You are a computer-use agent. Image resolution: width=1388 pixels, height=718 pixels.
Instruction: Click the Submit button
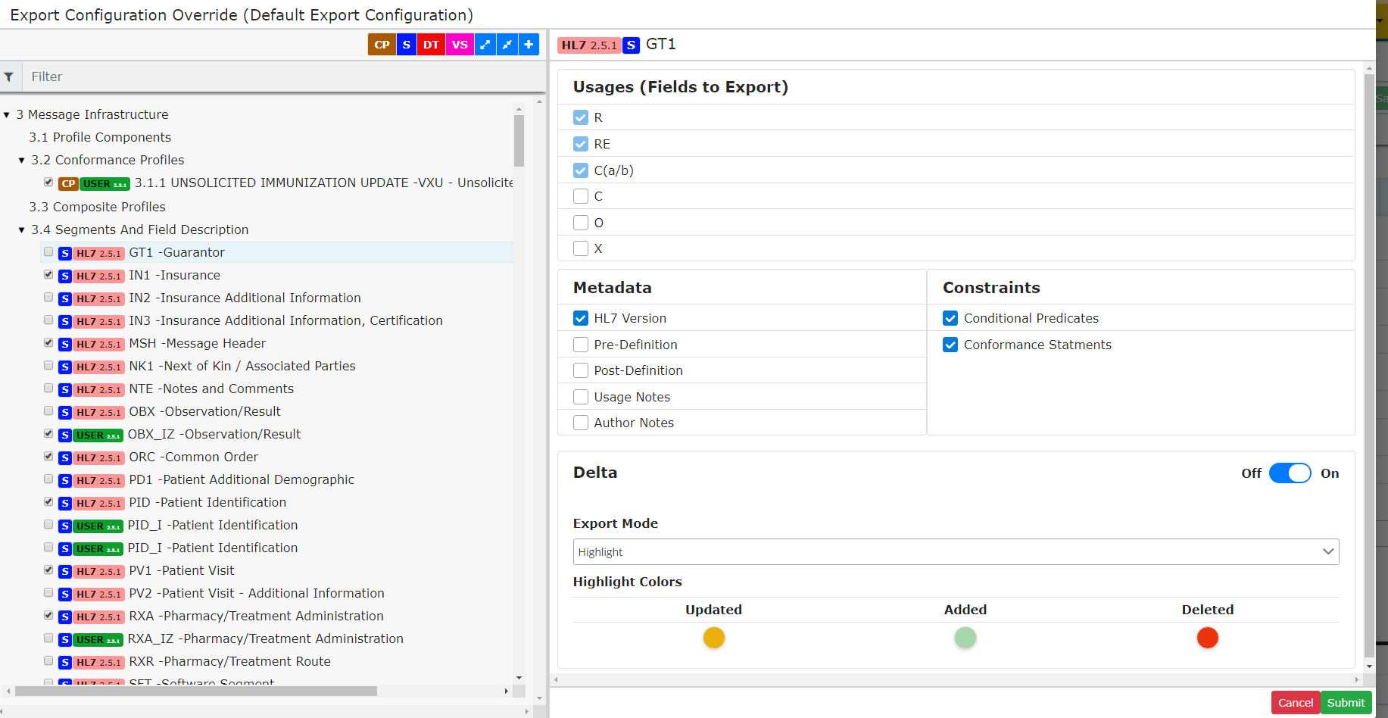[x=1346, y=702]
